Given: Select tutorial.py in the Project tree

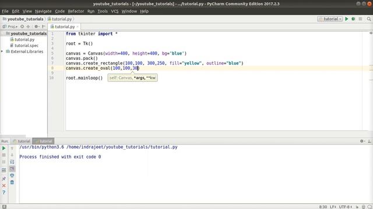Looking at the screenshot, I should point(22,39).
